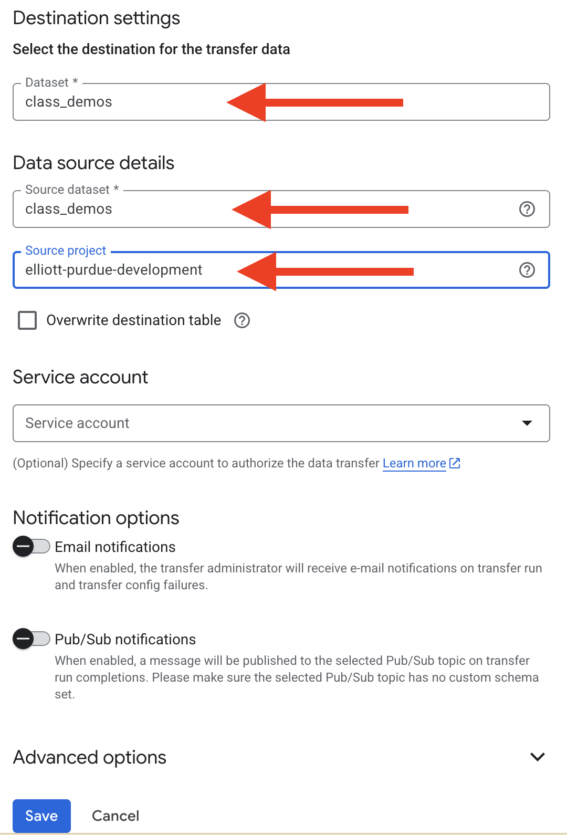The image size is (567, 835).
Task: Click the Advanced options heading
Action: (90, 757)
